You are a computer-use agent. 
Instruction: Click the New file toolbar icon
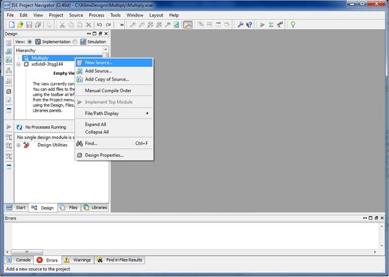[12, 25]
